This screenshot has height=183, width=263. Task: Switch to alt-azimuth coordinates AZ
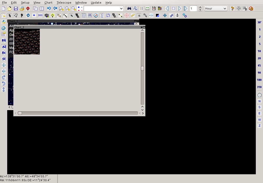point(4,47)
